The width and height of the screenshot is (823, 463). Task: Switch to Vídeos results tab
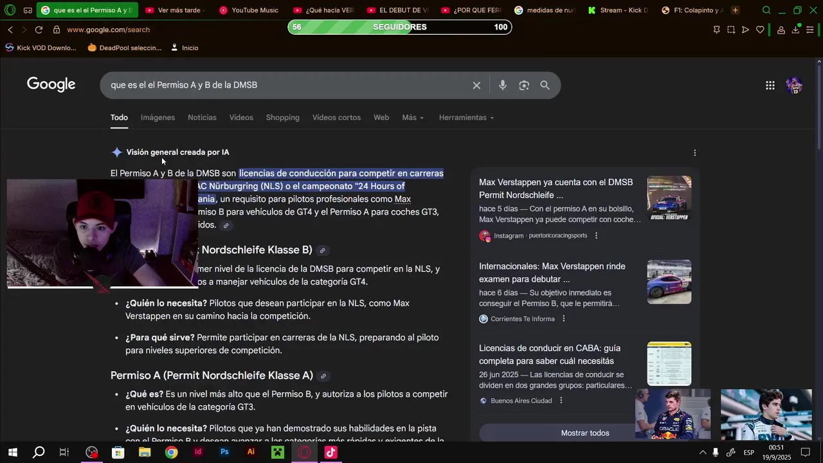241,118
